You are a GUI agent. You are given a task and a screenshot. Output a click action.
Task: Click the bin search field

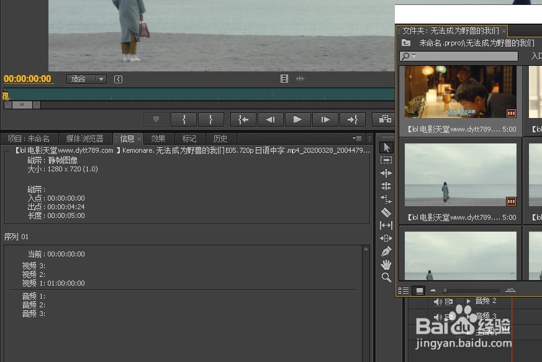tap(459, 56)
